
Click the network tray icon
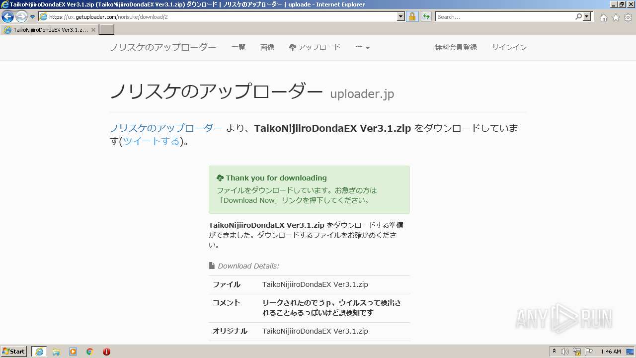click(577, 352)
